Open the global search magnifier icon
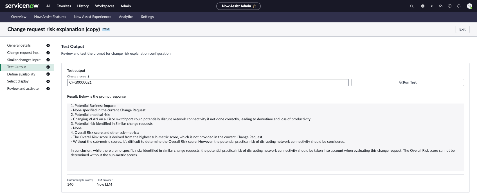This screenshot has width=477, height=193. pyautogui.click(x=412, y=6)
